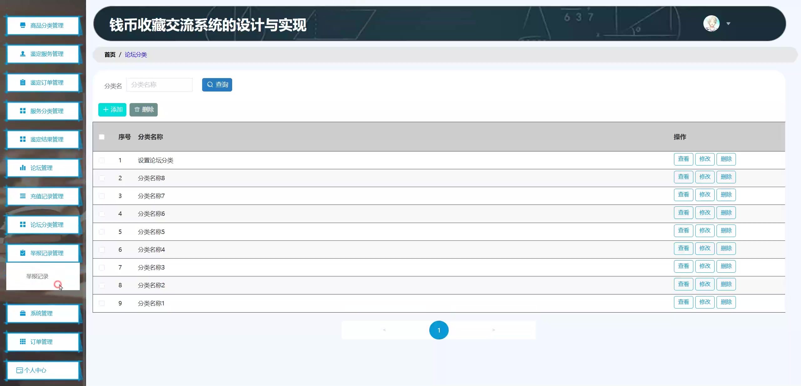Click the 分类名称 search input field
This screenshot has width=801, height=386.
(159, 85)
